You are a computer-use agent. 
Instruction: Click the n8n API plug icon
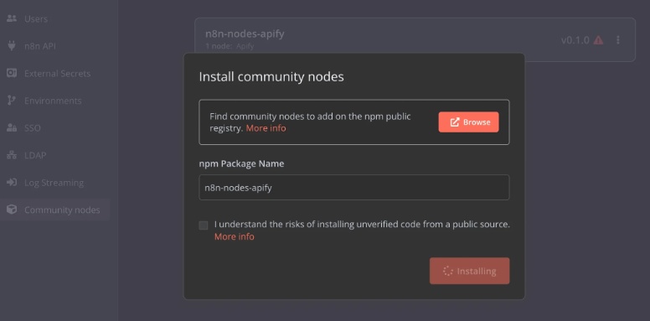point(12,46)
